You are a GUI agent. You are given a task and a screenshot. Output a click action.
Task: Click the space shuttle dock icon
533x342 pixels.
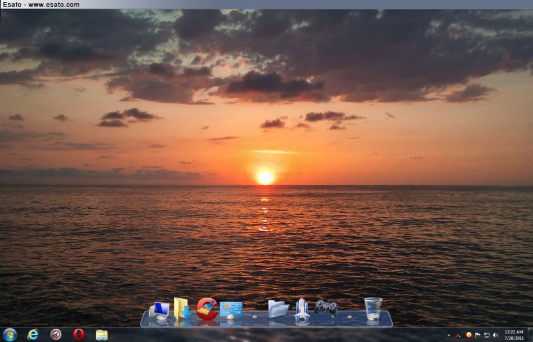click(302, 309)
